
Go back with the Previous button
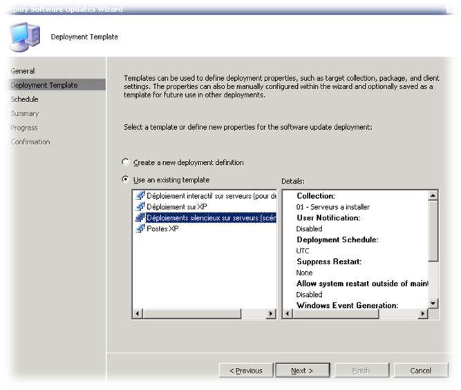coord(245,371)
